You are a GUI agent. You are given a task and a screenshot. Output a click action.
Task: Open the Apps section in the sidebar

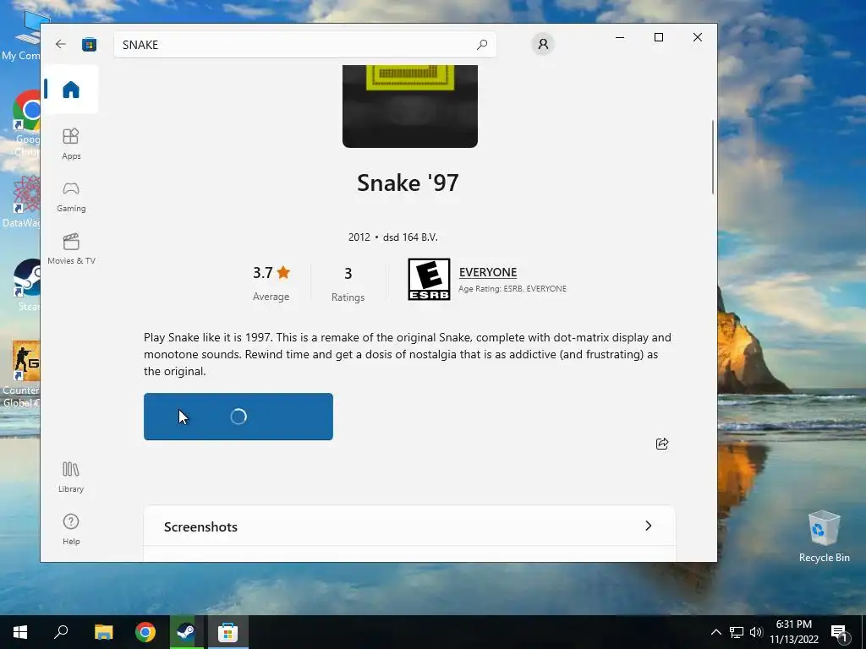tap(71, 144)
